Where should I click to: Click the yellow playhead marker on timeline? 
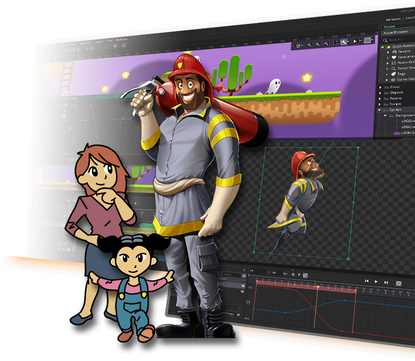tap(317, 287)
